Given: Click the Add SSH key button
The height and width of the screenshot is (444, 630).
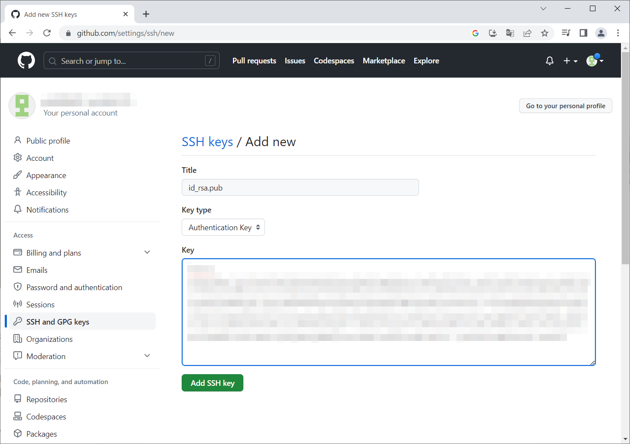Looking at the screenshot, I should tap(212, 383).
